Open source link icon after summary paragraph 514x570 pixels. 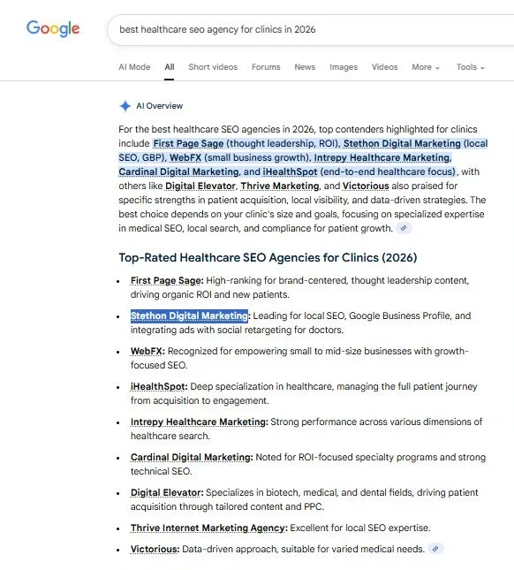pyautogui.click(x=404, y=228)
